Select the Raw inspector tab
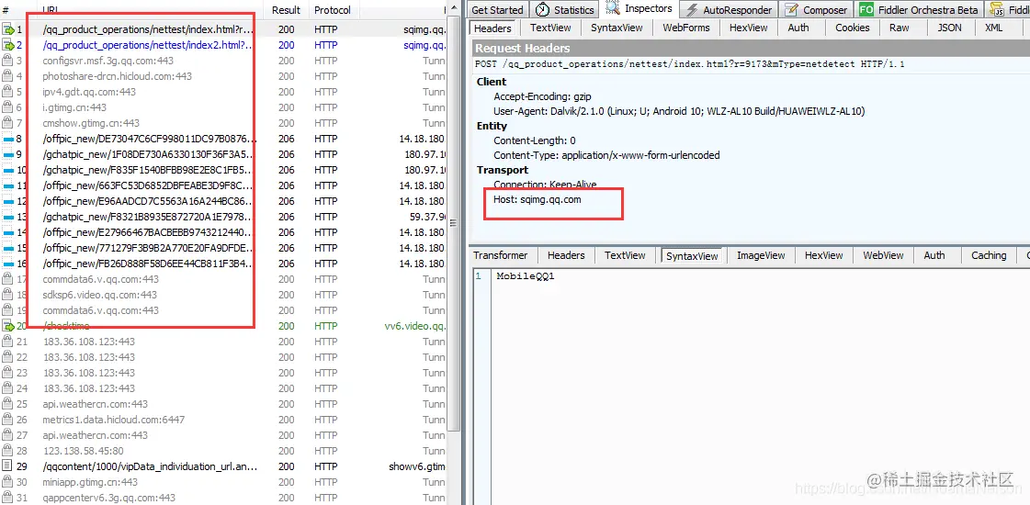The image size is (1030, 505). coord(899,28)
